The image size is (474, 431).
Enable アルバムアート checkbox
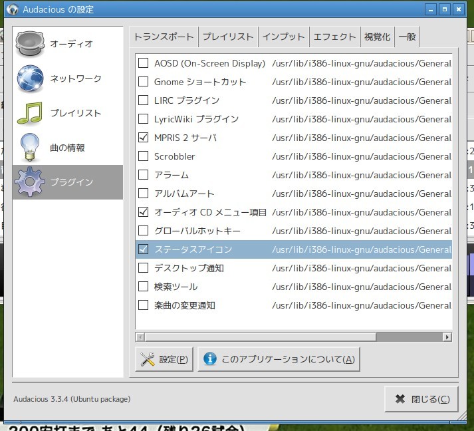tap(144, 194)
